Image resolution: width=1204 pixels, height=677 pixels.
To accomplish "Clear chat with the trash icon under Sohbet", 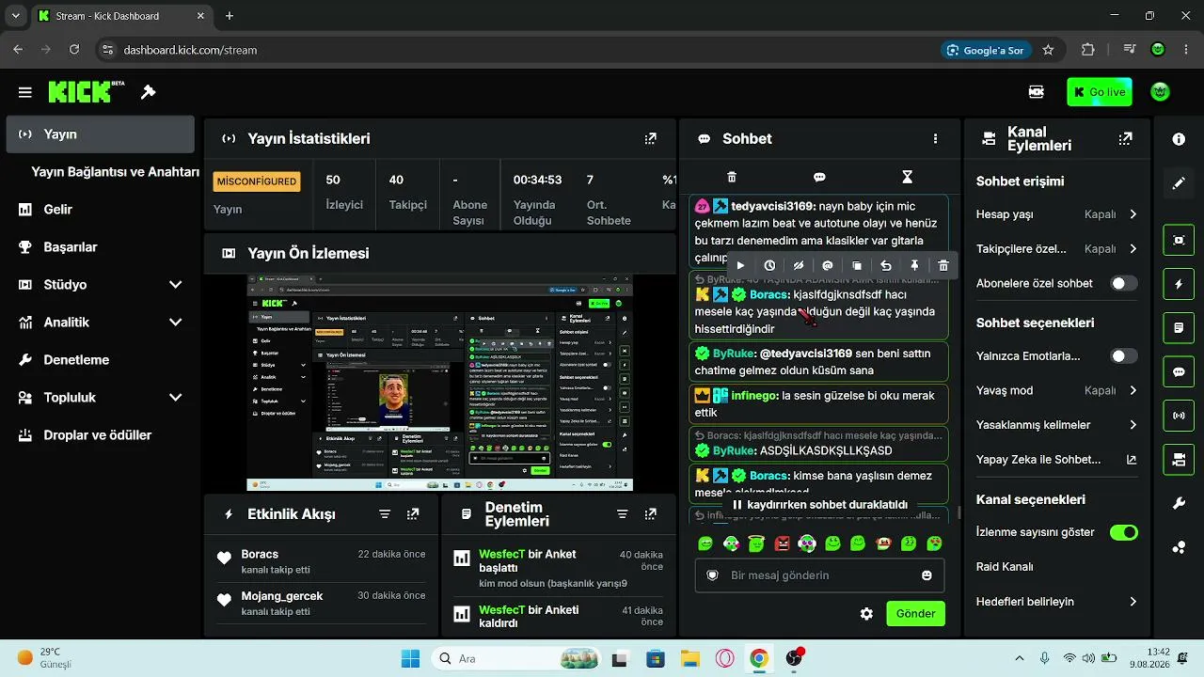I will 732,177.
